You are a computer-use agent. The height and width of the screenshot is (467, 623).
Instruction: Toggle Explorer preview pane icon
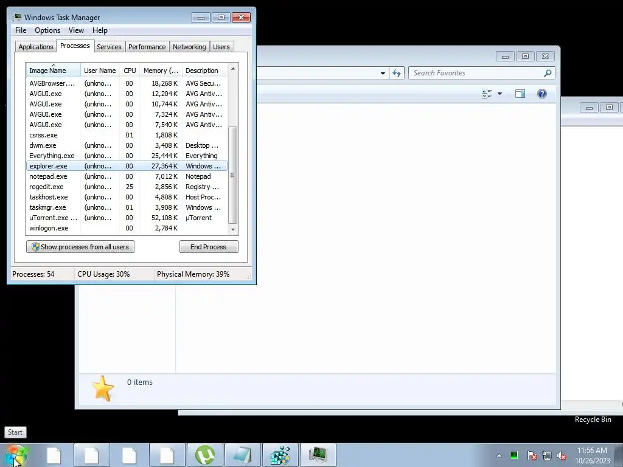[520, 94]
